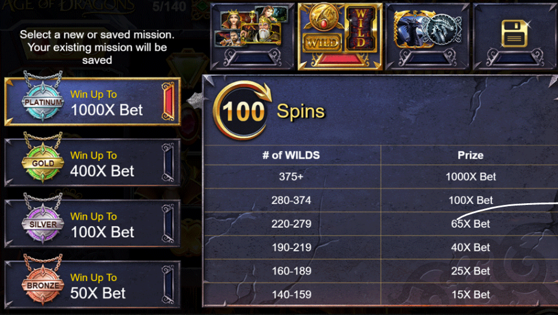Choose Silver Win Up To 100X Bet
Image resolution: width=558 pixels, height=315 pixels.
point(93,224)
